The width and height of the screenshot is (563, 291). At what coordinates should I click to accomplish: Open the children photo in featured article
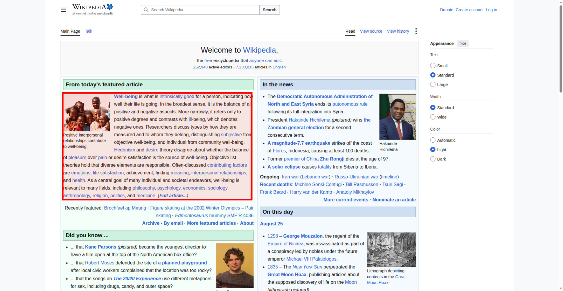(87, 113)
